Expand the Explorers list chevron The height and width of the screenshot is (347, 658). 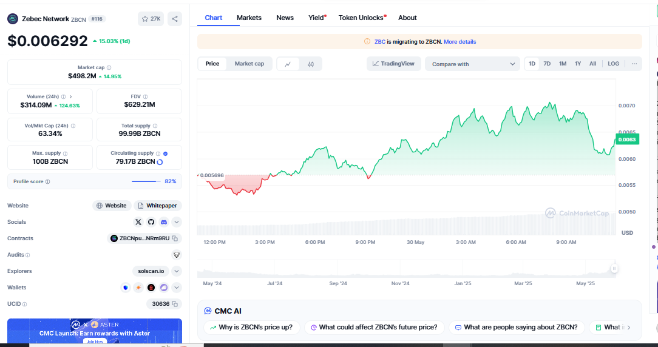pos(177,271)
